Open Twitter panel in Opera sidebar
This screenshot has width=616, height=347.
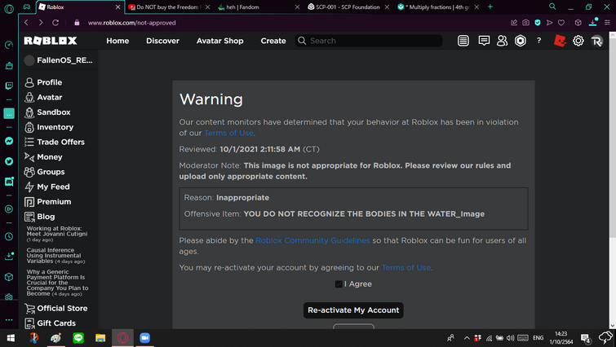[9, 161]
